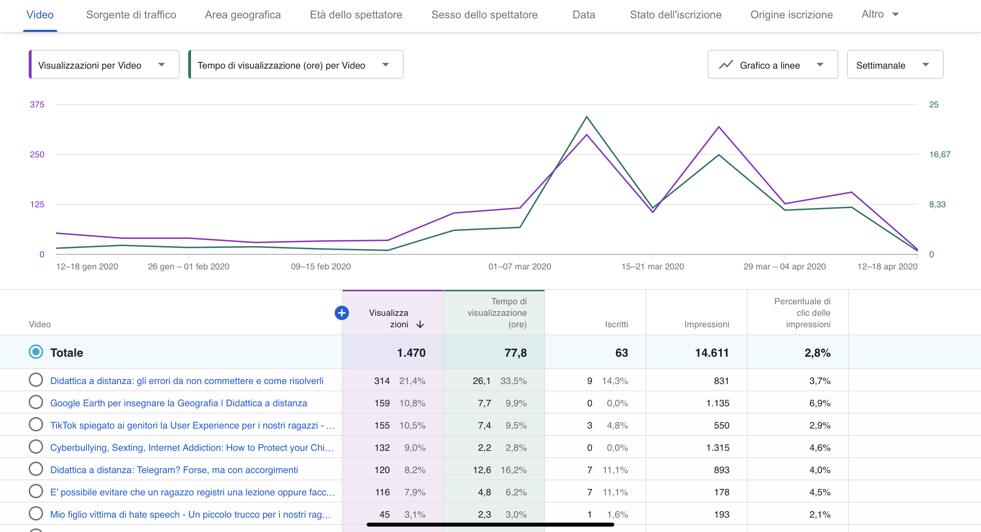This screenshot has height=532, width=981.
Task: Go to Età dello spettatore tab
Action: tap(356, 15)
